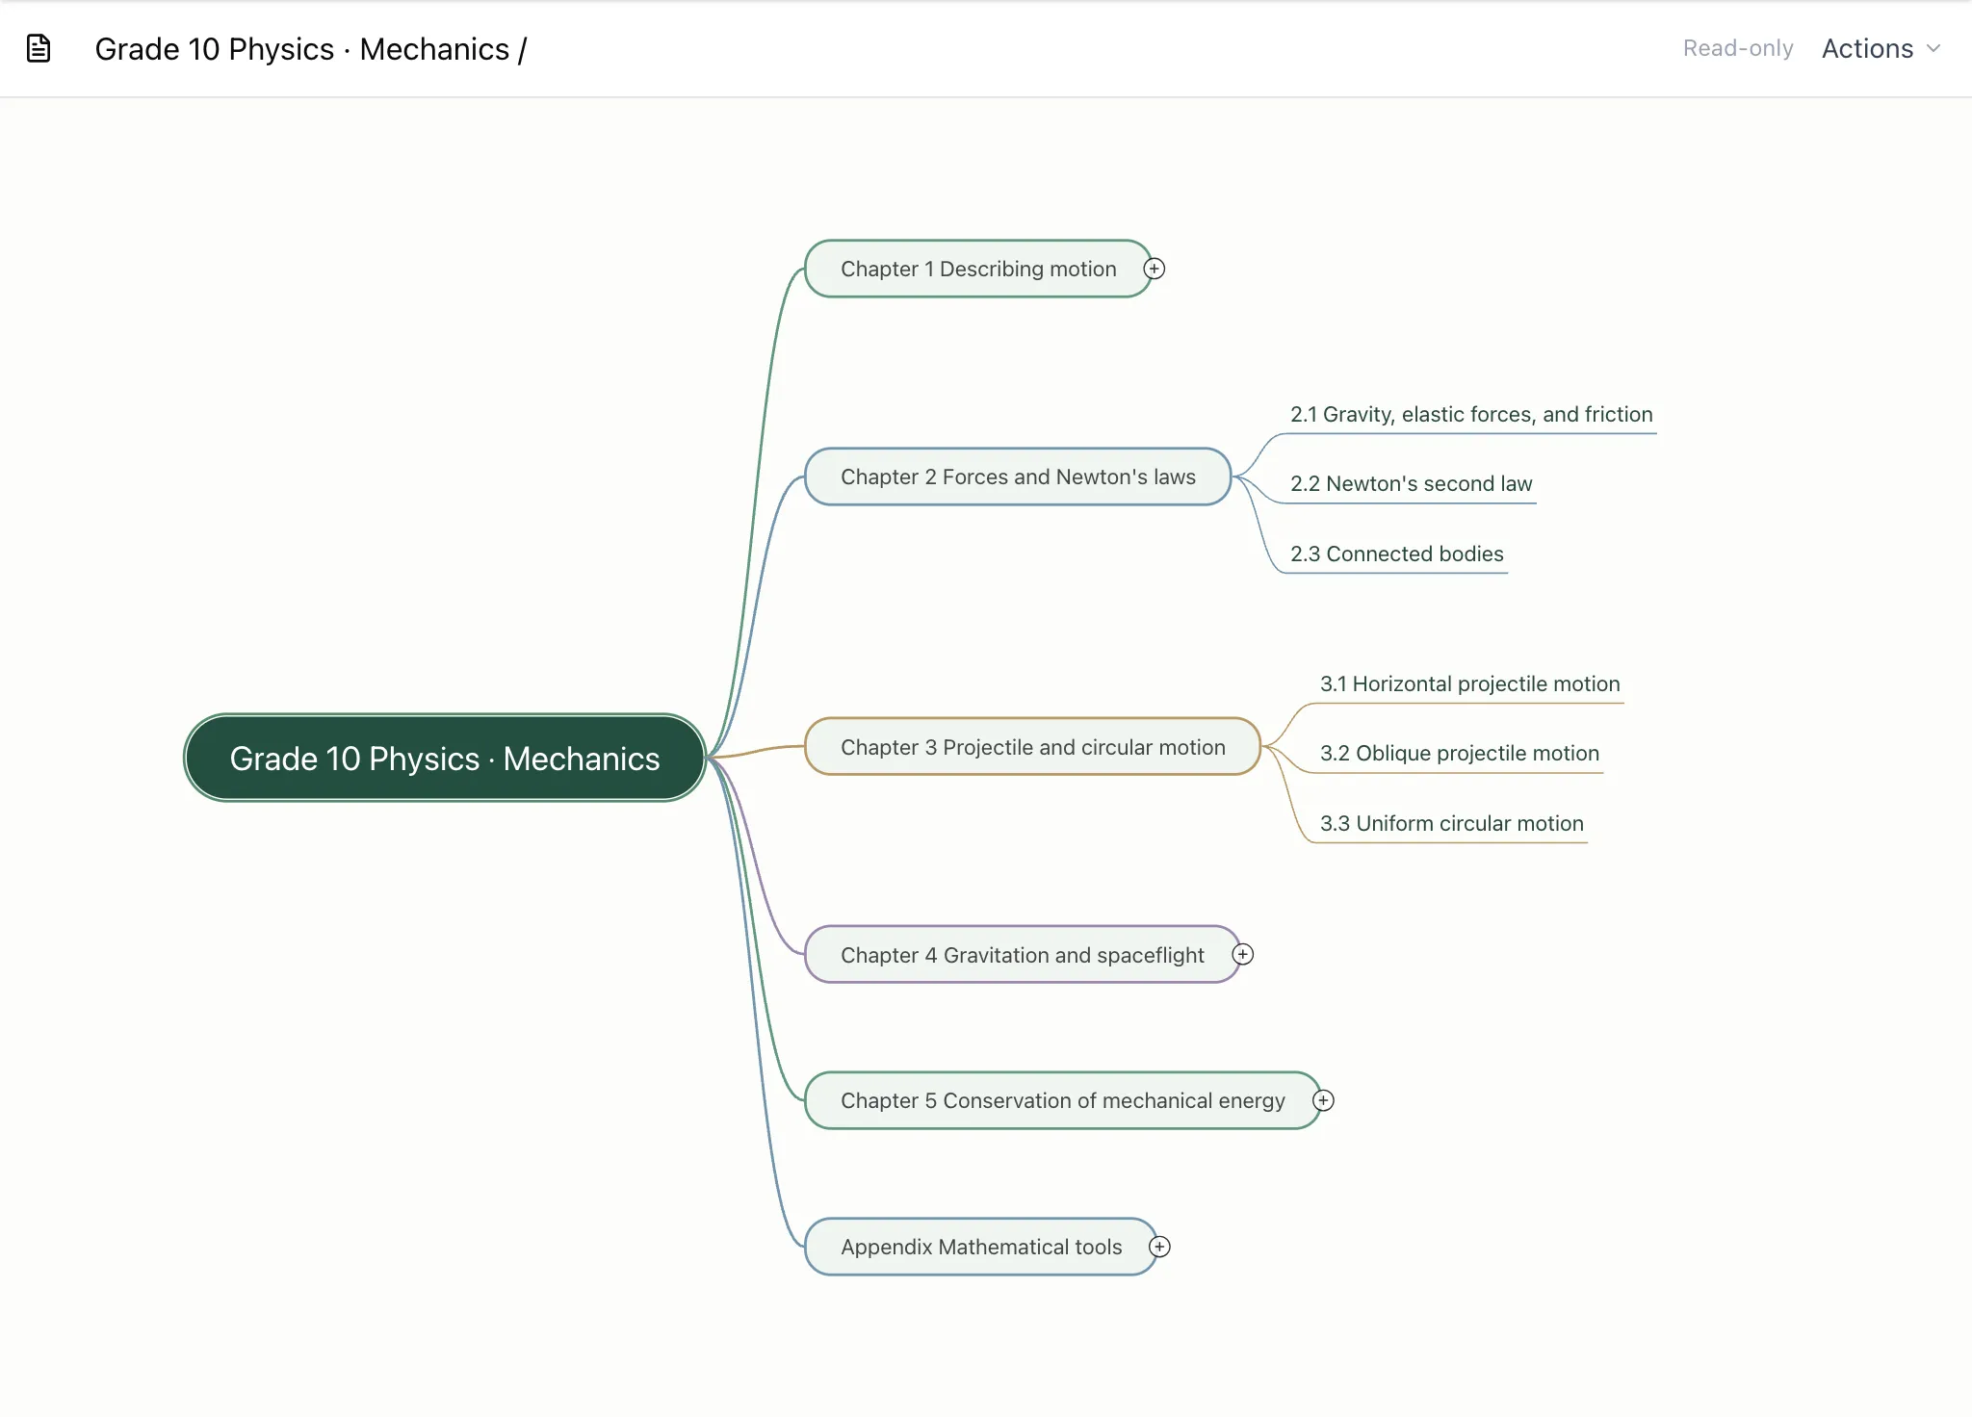This screenshot has height=1417, width=1972.
Task: Click 3.3 Uniform circular motion topic
Action: (x=1451, y=824)
